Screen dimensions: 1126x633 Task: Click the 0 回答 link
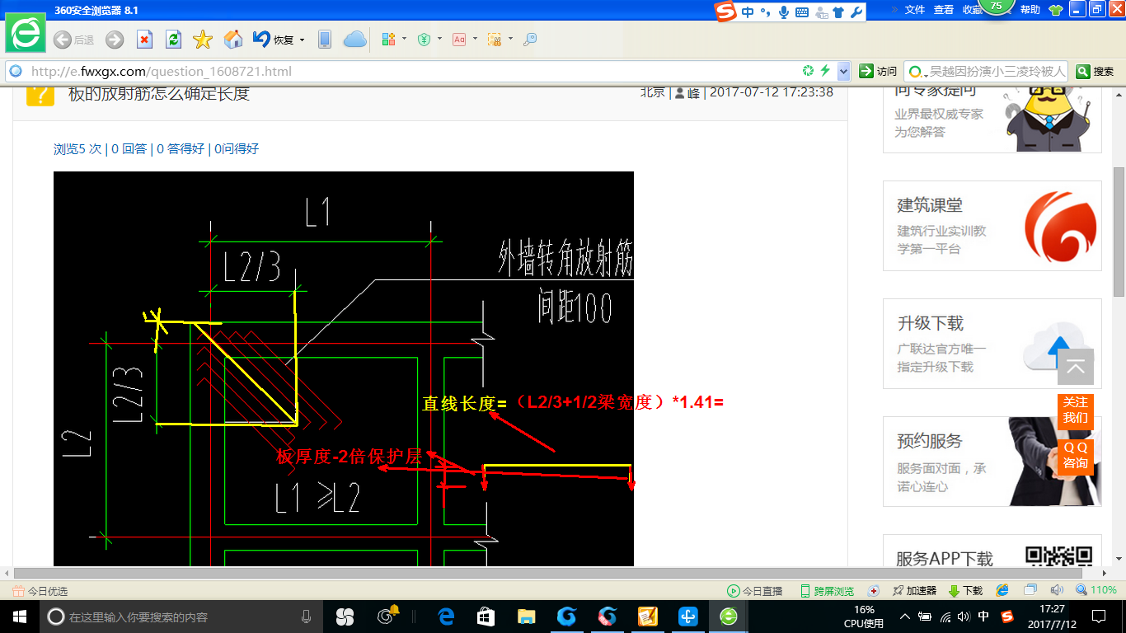(x=129, y=148)
